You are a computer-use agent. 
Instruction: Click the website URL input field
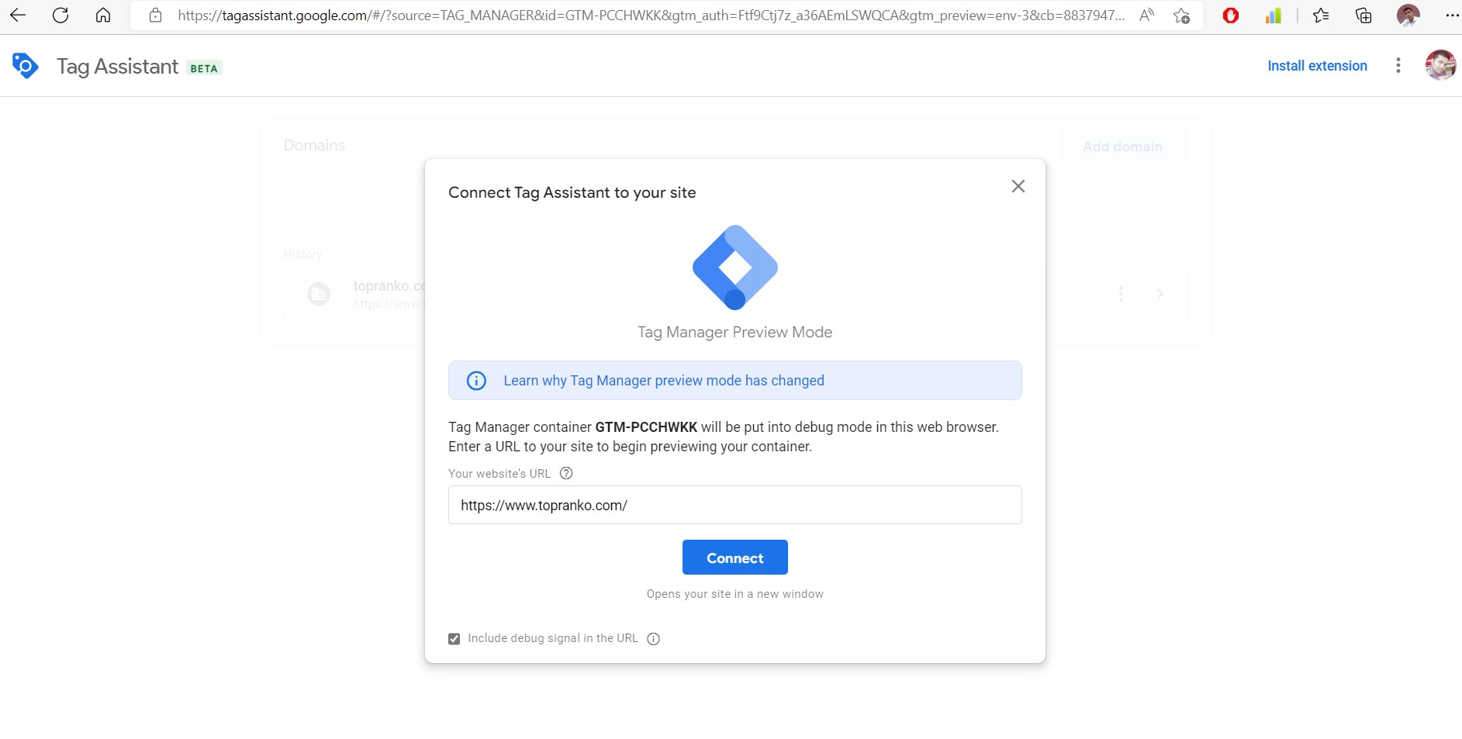pos(735,505)
